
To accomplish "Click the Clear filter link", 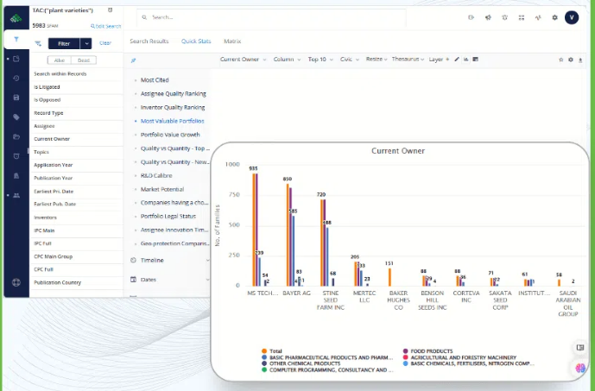I will pos(105,43).
